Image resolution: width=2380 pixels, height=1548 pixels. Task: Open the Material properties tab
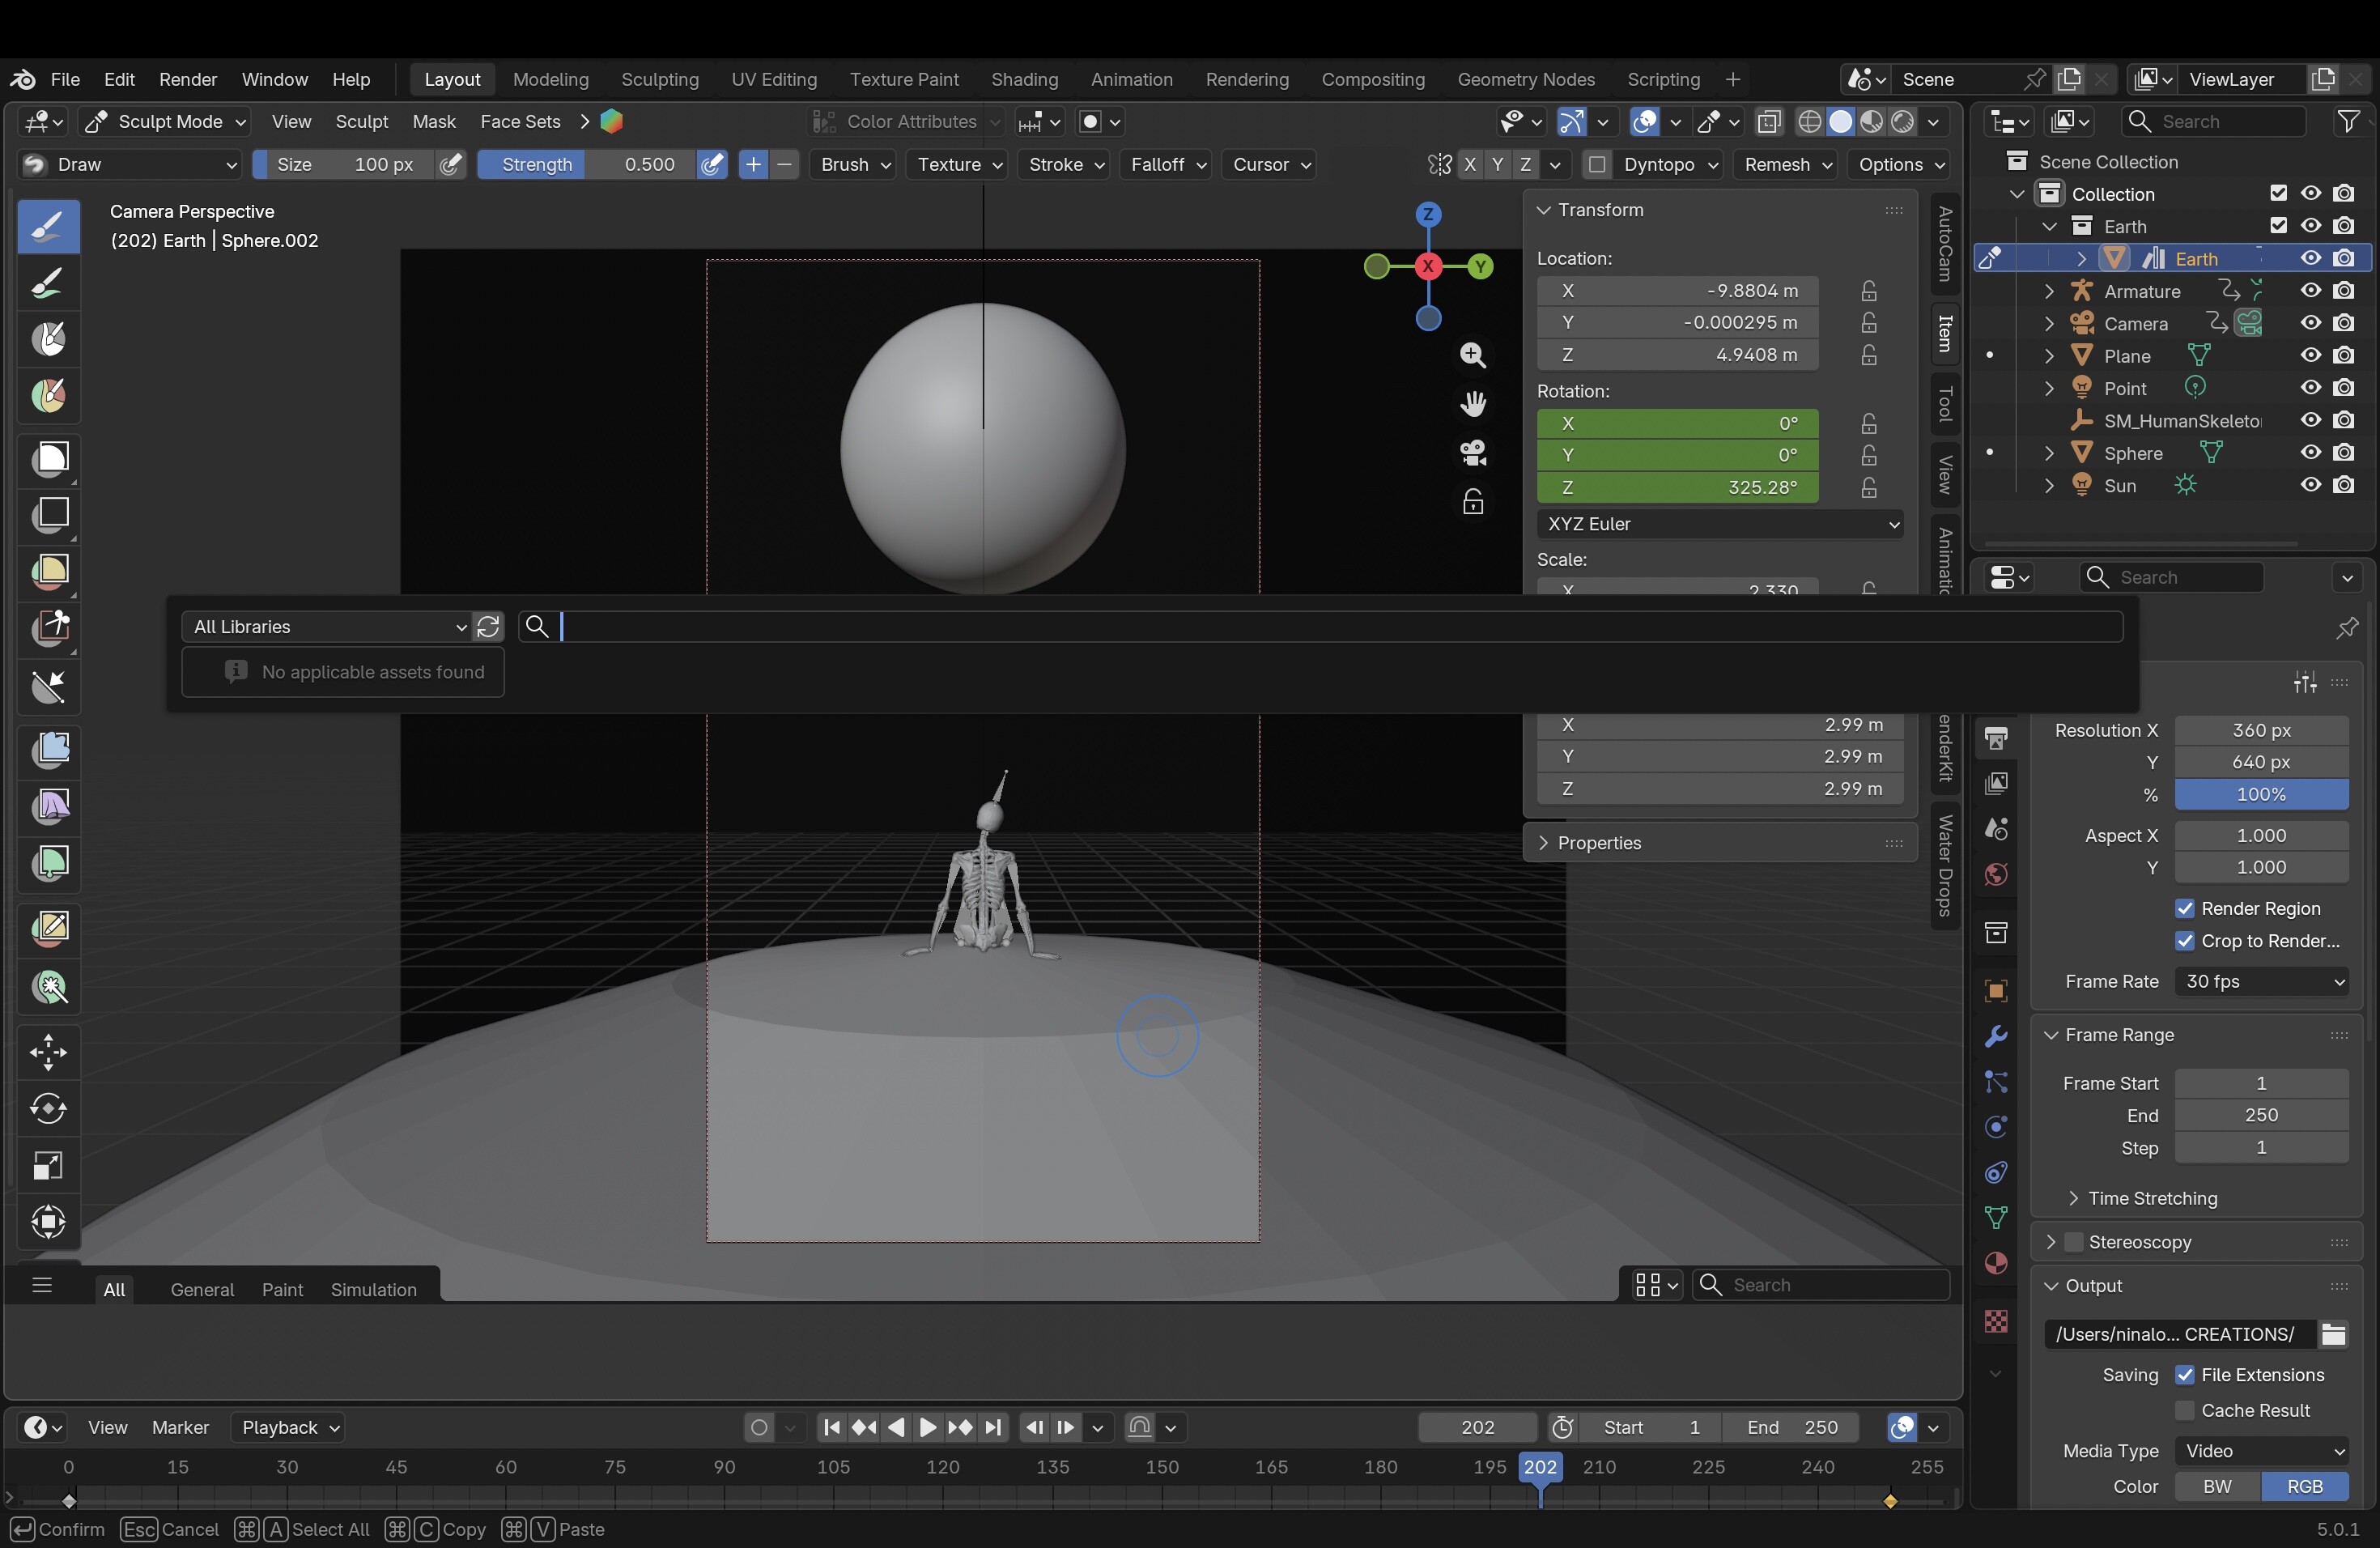coord(1996,1263)
